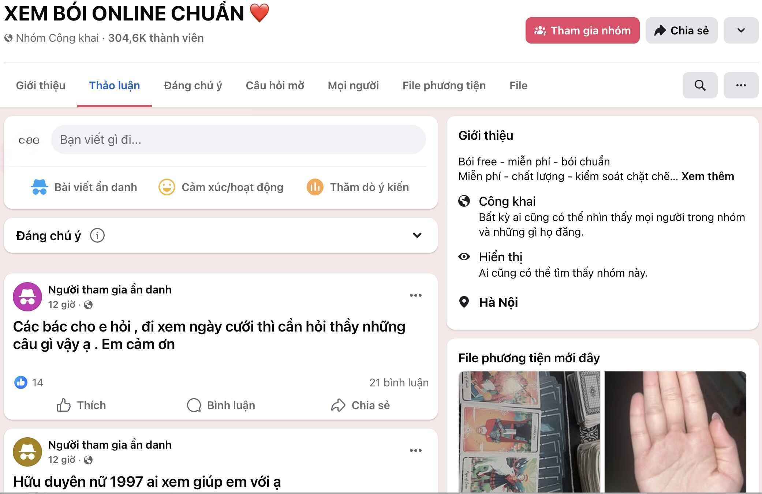This screenshot has height=494, width=762.
Task: Expand the description with Xem thêm
Action: 707,176
